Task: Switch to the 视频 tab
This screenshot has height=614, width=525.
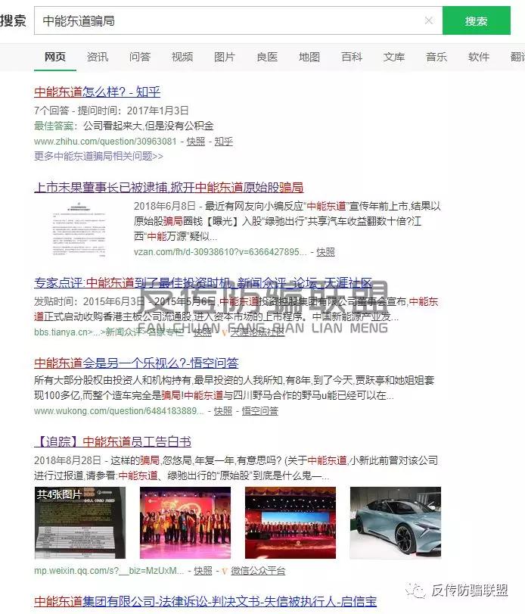Action: (182, 58)
